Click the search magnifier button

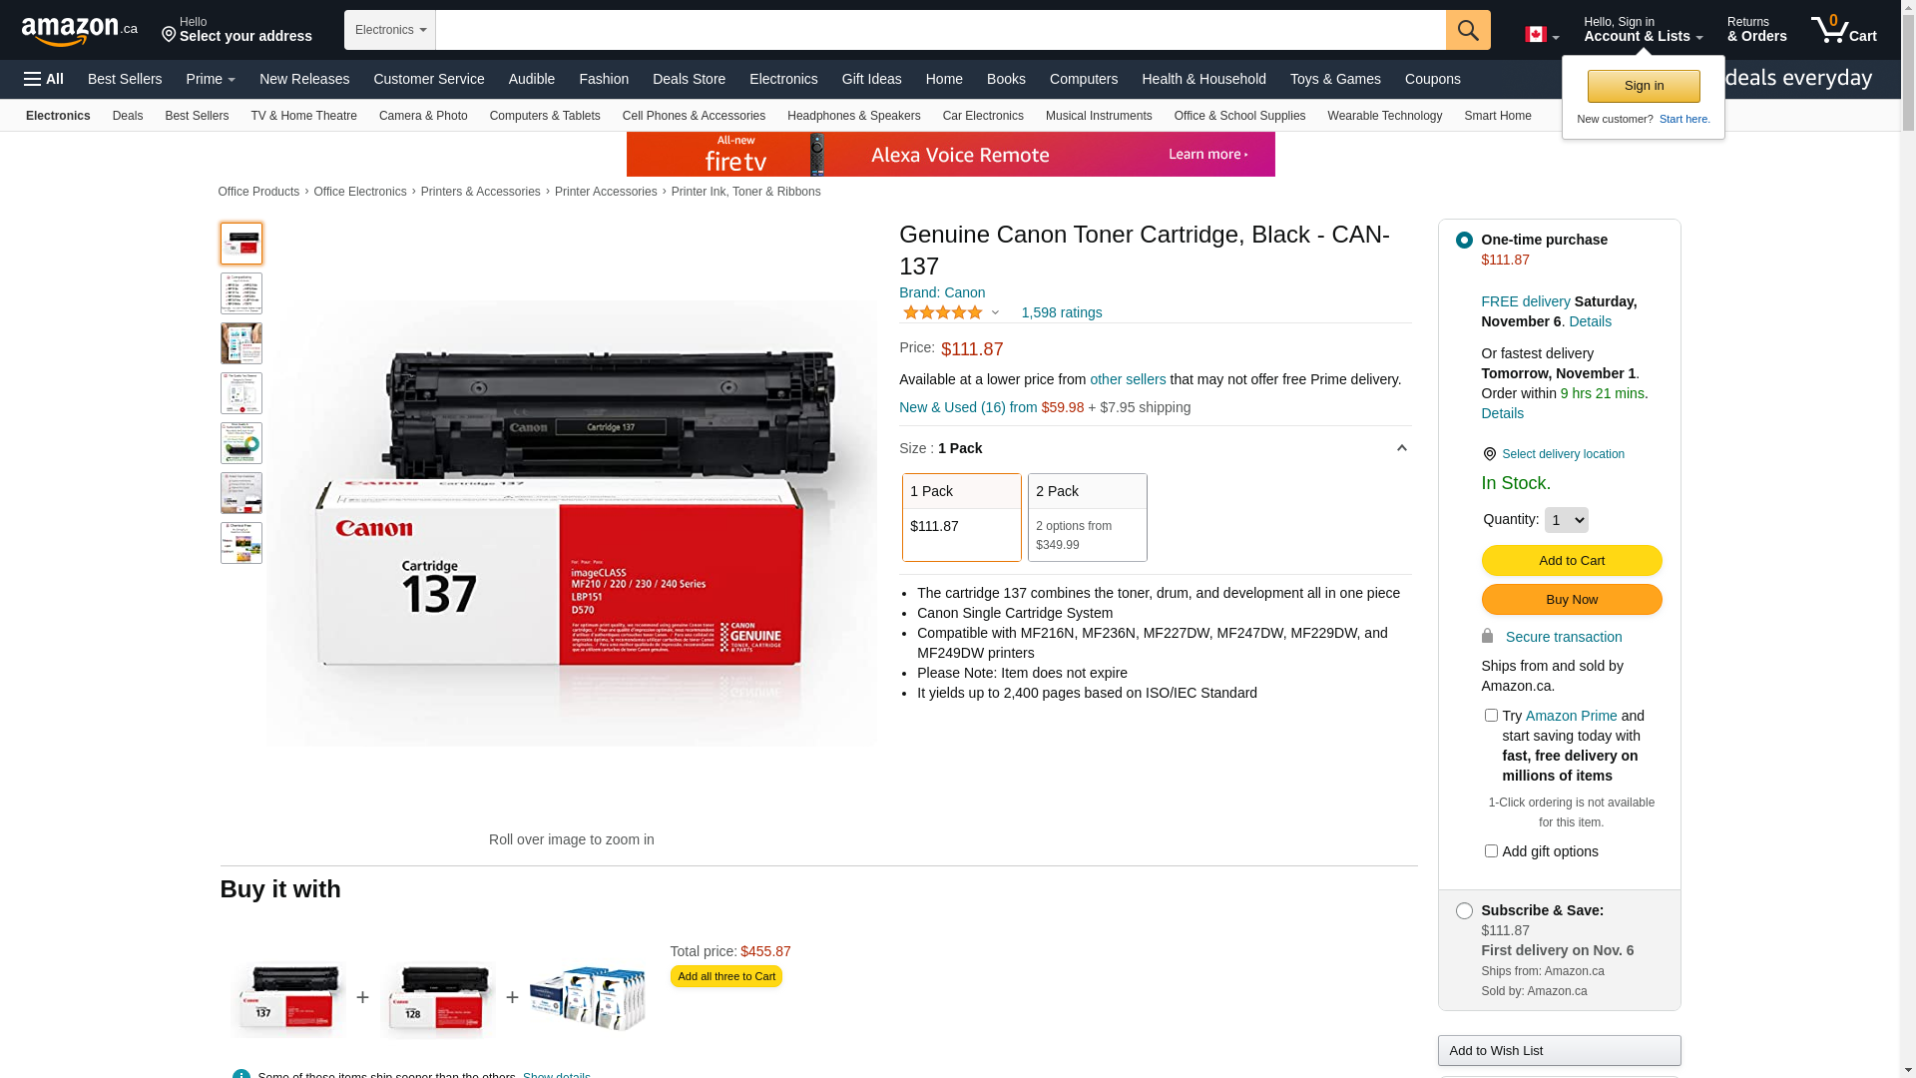[1468, 30]
